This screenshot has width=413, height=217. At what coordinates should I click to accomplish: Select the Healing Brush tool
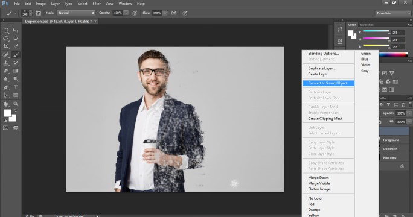point(6,55)
